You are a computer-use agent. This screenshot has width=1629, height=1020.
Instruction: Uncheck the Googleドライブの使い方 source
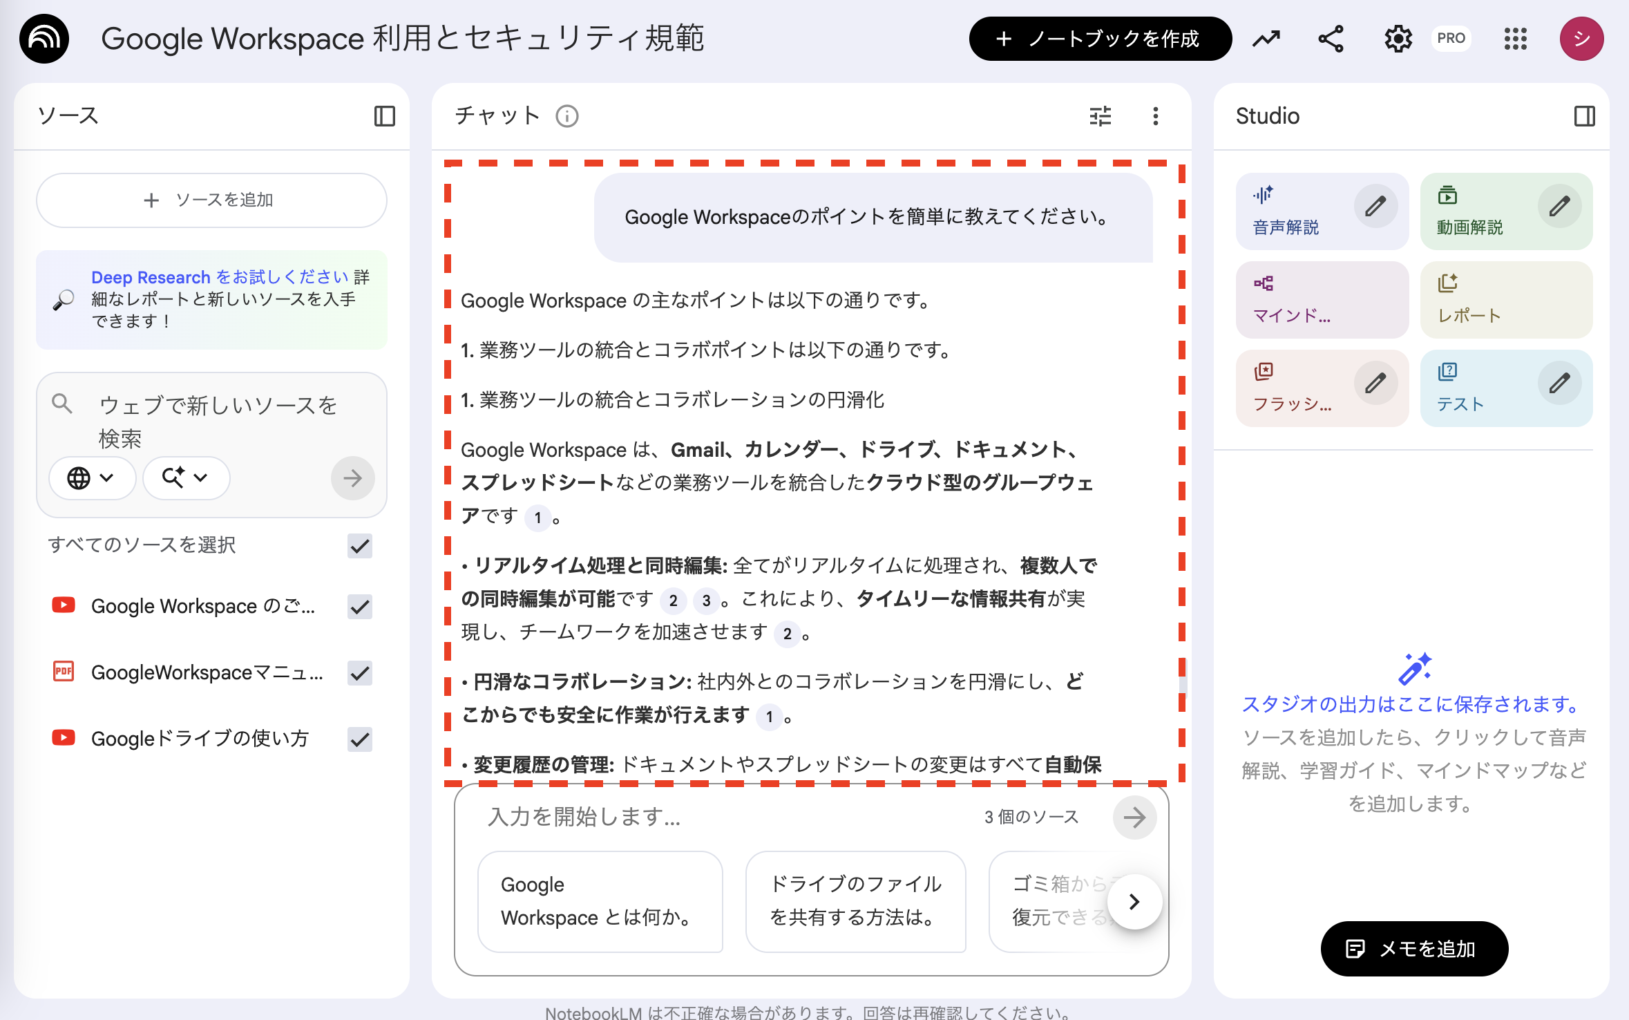click(x=360, y=739)
